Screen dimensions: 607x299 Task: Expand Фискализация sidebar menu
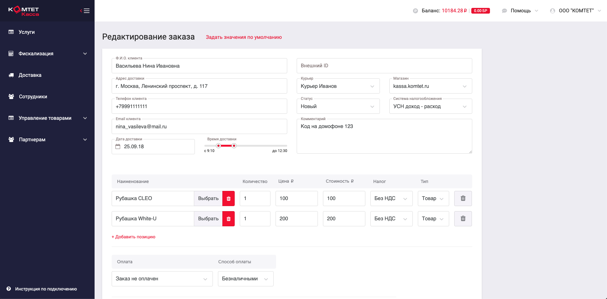coord(47,54)
